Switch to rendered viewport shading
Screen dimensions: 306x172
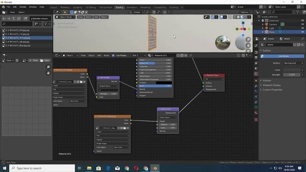(x=246, y=17)
